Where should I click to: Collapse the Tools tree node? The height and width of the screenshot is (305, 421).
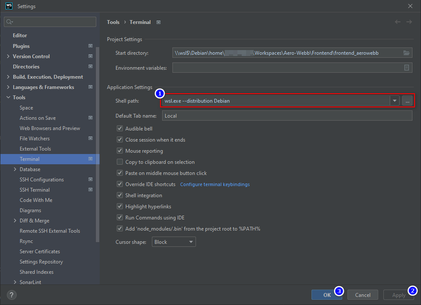click(x=8, y=97)
